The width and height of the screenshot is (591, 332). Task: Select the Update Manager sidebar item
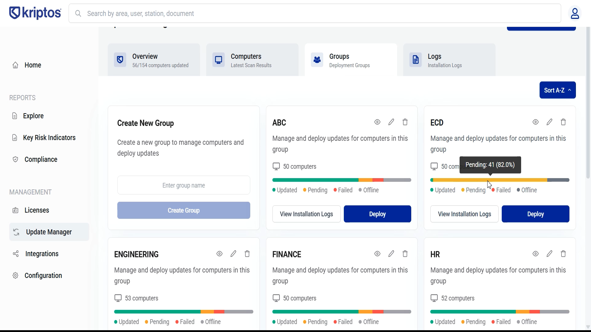tap(49, 232)
